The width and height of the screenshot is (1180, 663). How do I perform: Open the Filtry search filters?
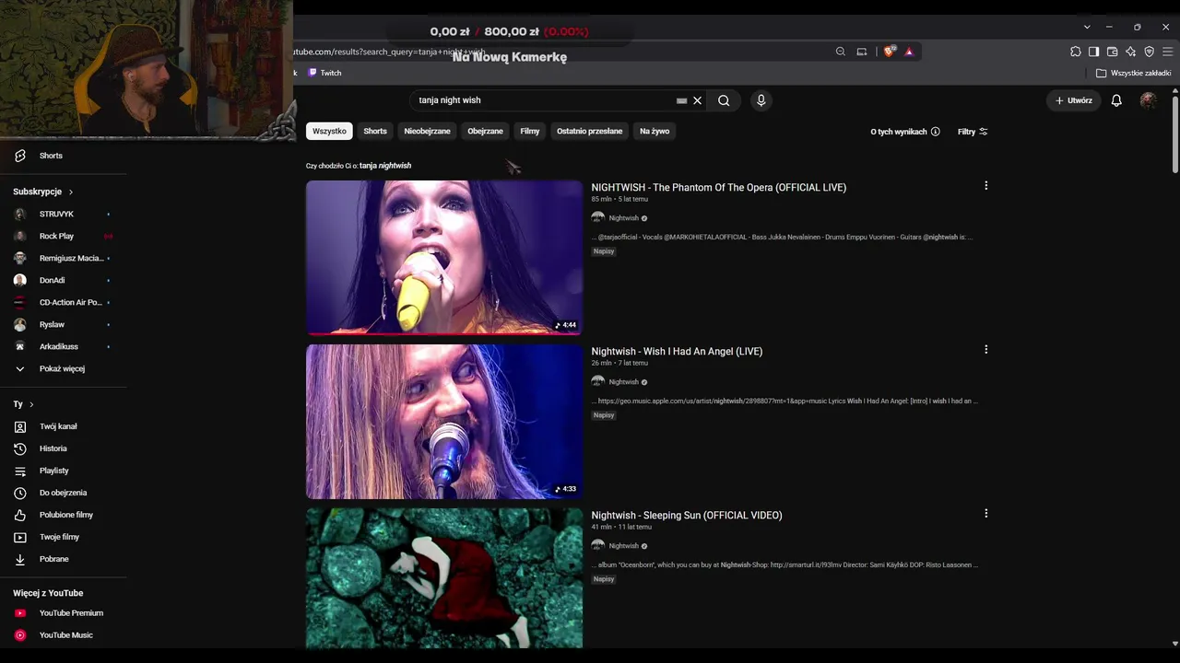tap(973, 132)
